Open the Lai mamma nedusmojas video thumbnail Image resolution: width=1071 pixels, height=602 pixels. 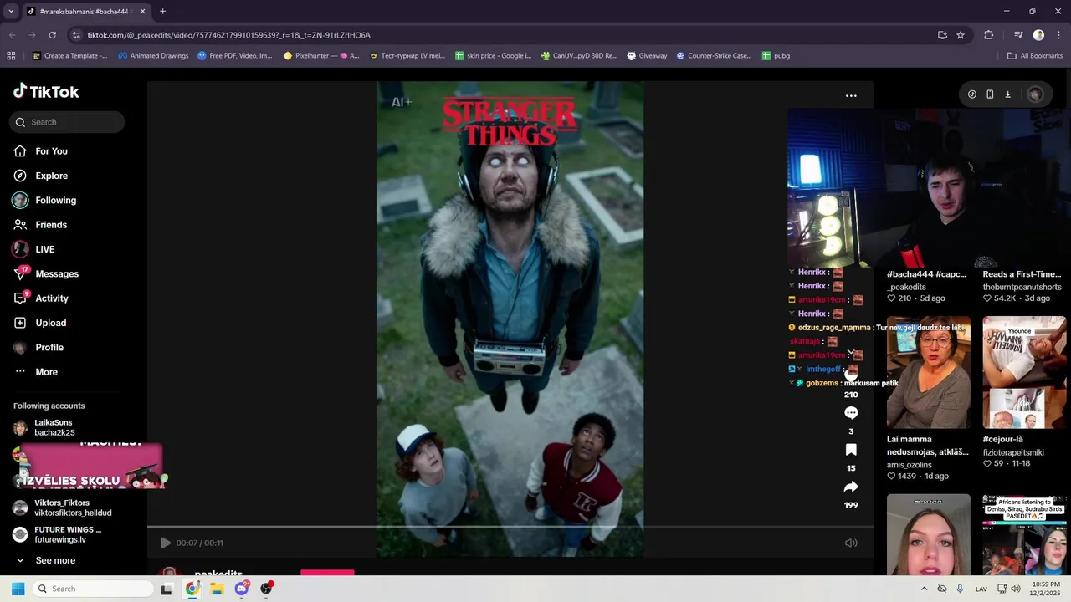point(929,372)
